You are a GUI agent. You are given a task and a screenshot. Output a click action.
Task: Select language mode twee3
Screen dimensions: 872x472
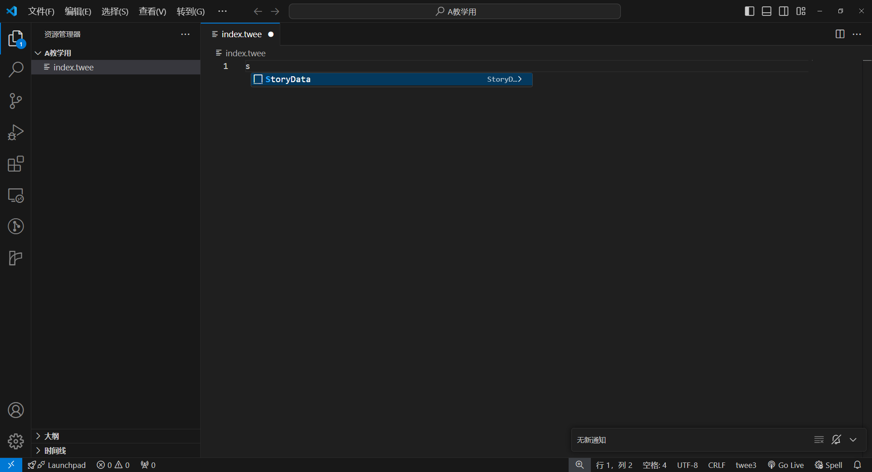click(746, 465)
